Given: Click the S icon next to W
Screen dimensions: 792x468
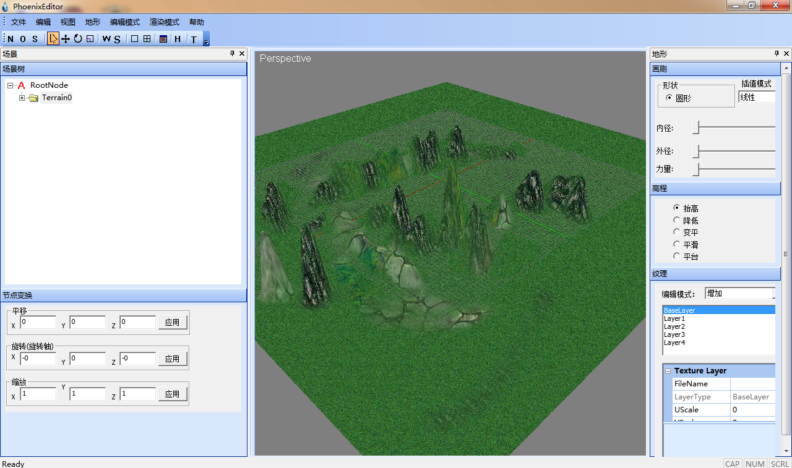Looking at the screenshot, I should [x=117, y=39].
